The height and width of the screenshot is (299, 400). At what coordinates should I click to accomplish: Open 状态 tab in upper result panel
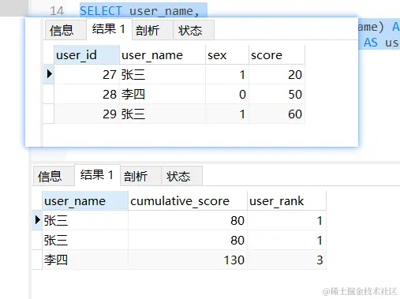click(193, 30)
